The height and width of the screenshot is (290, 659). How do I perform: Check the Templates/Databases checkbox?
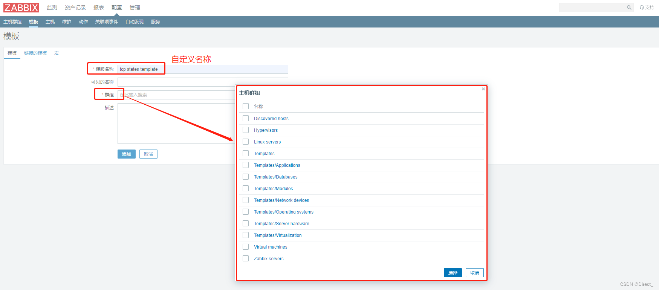246,177
